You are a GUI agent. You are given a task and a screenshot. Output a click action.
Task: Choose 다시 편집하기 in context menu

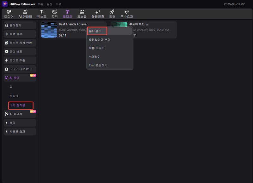[x=110, y=65]
